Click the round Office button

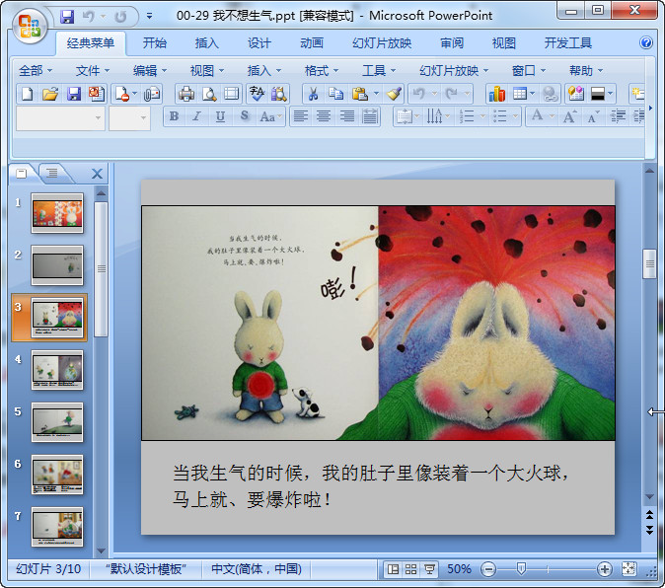30,26
